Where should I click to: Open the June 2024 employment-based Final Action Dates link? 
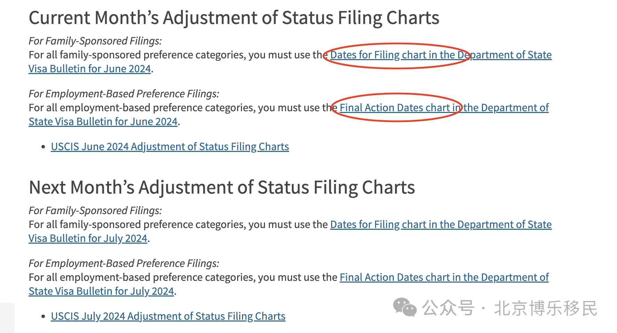pyautogui.click(x=444, y=108)
